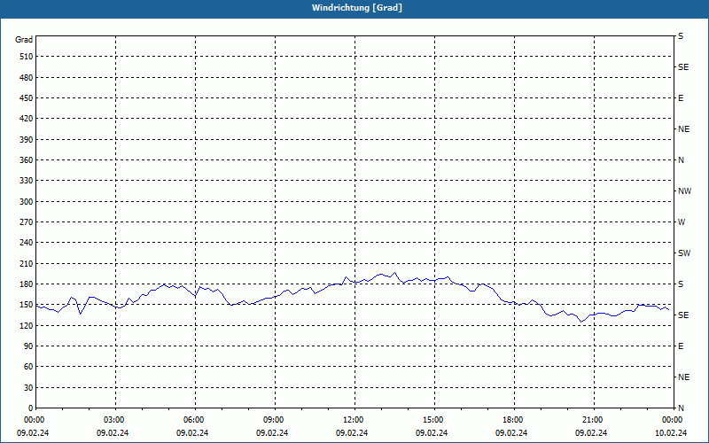Select the W compass label on the right axis

tap(682, 222)
